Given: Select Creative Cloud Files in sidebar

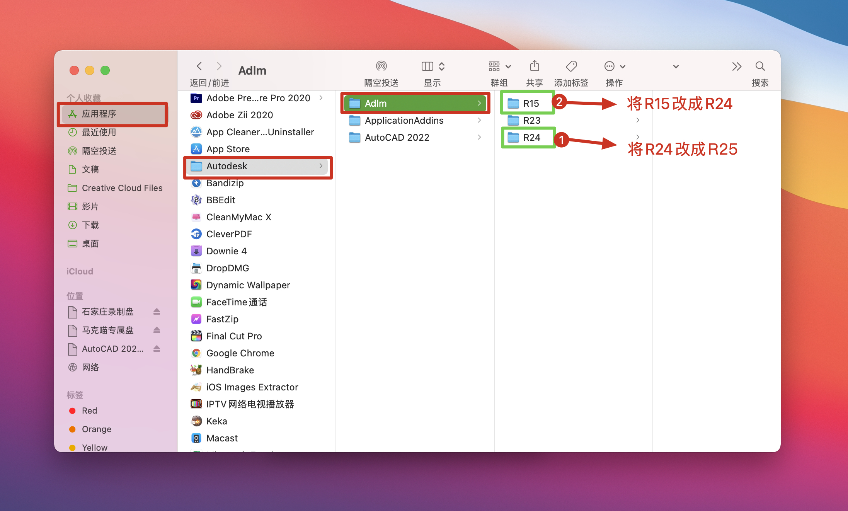Looking at the screenshot, I should pos(122,188).
